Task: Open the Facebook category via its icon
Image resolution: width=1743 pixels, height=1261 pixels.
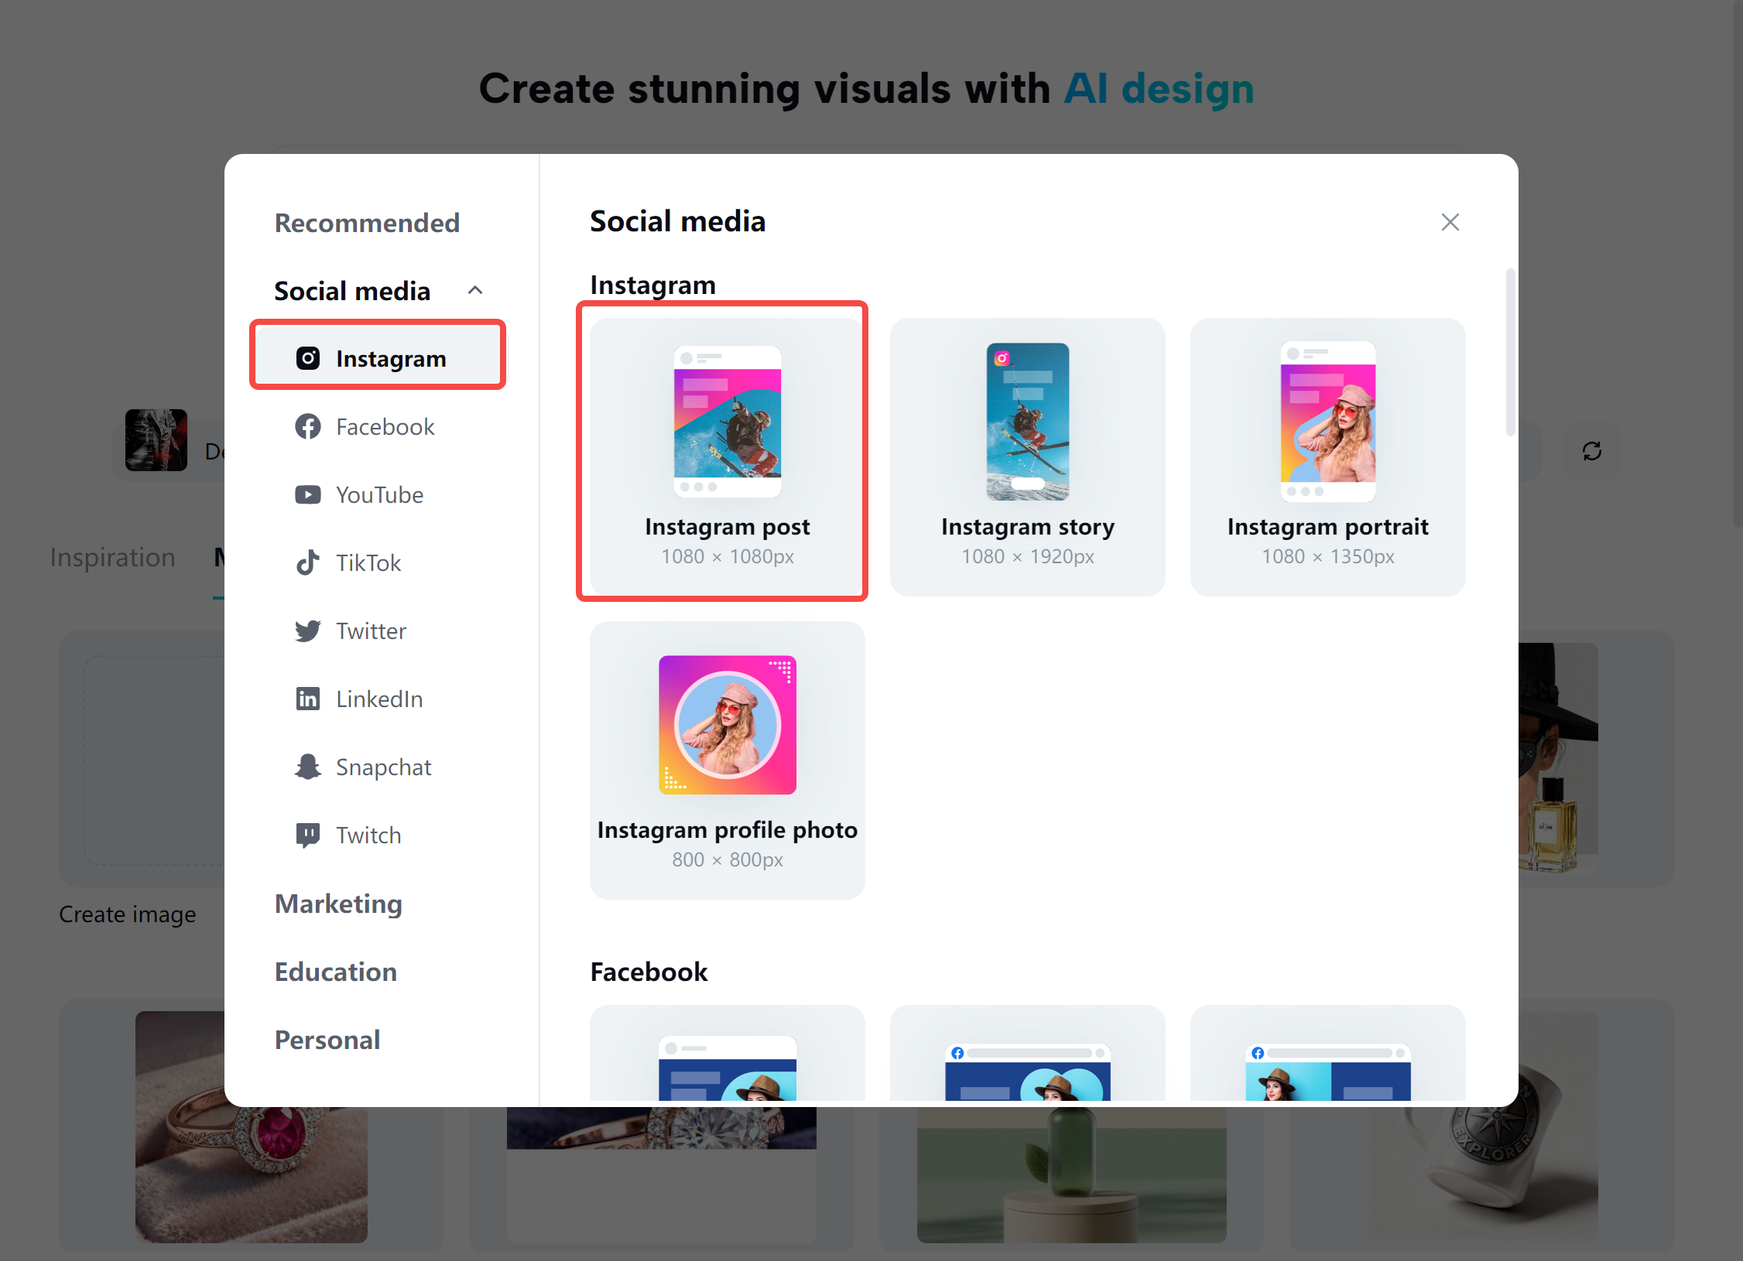Action: pyautogui.click(x=308, y=426)
